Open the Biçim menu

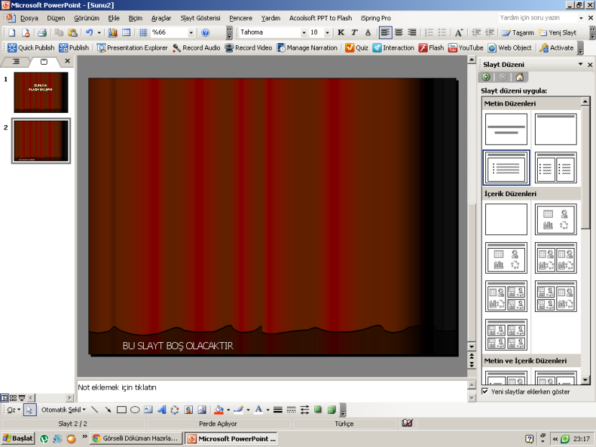pos(135,17)
